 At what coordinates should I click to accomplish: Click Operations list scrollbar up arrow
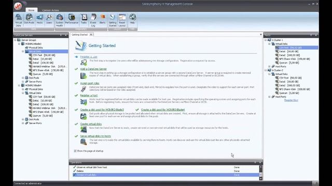[x=260, y=167]
